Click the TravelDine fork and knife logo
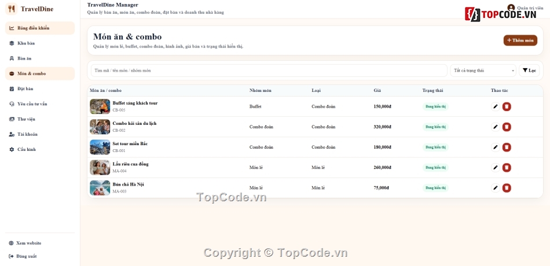This screenshot has height=266, width=550. 11,9
